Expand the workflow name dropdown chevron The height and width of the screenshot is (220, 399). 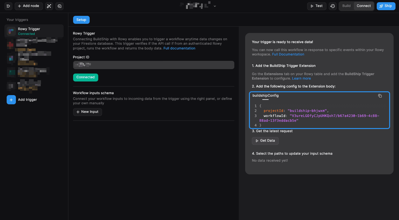215,6
